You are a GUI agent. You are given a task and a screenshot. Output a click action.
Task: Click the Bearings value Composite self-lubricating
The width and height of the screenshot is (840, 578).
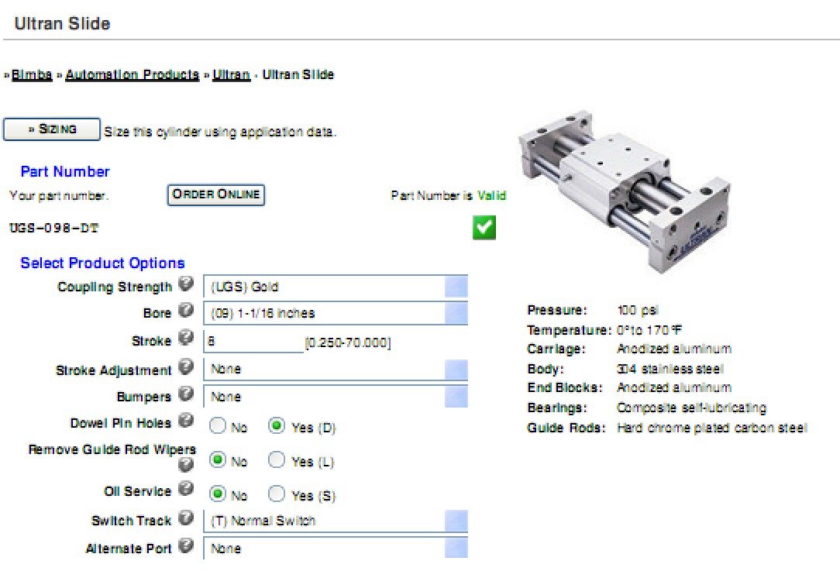point(692,408)
